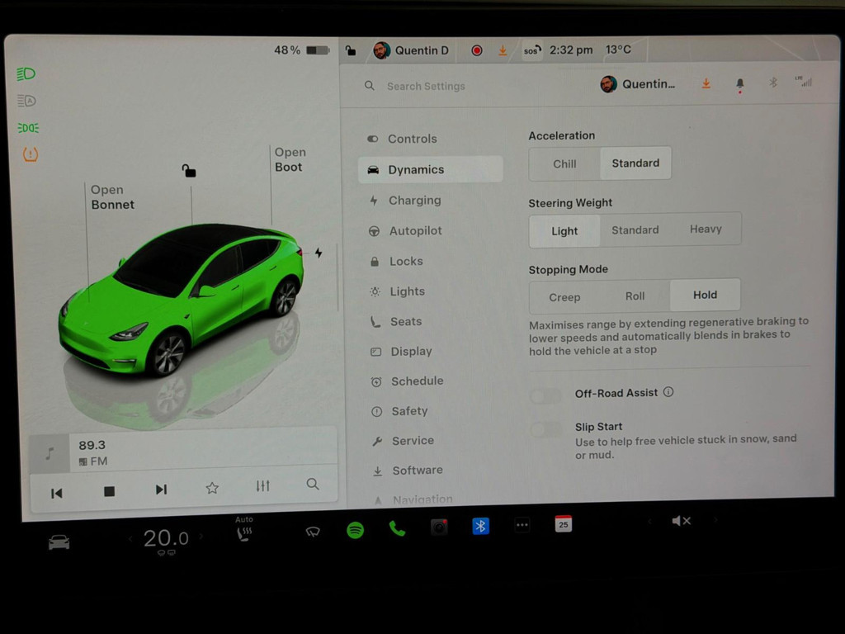Click Open Bonnet on the car
845x634 pixels.
coord(111,197)
